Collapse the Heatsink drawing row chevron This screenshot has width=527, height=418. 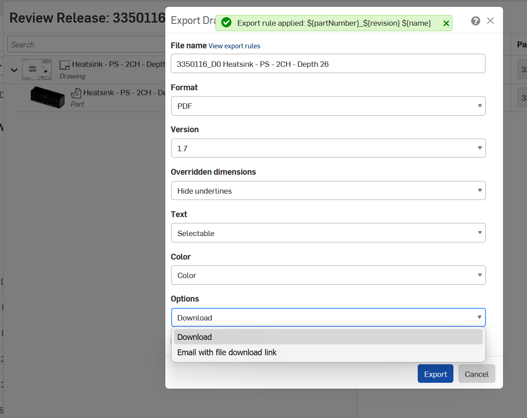[14, 70]
